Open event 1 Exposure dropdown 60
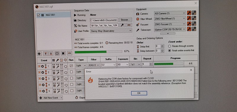The image size is (237, 112). (x=123, y=65)
